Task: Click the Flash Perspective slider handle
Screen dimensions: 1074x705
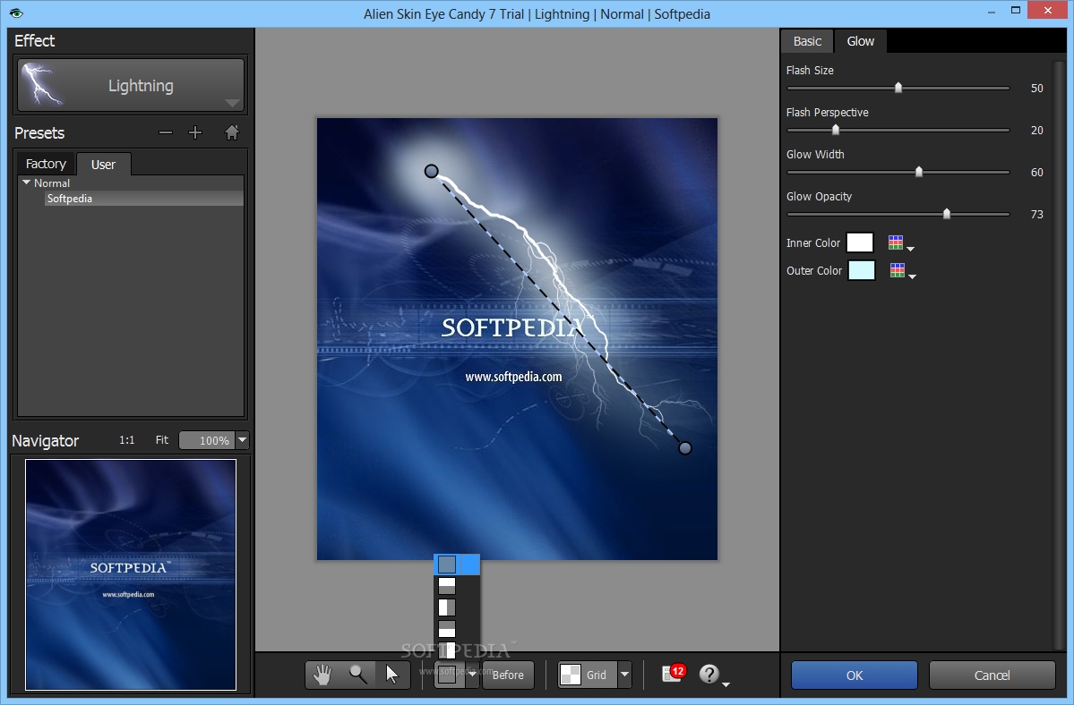Action: coord(836,130)
